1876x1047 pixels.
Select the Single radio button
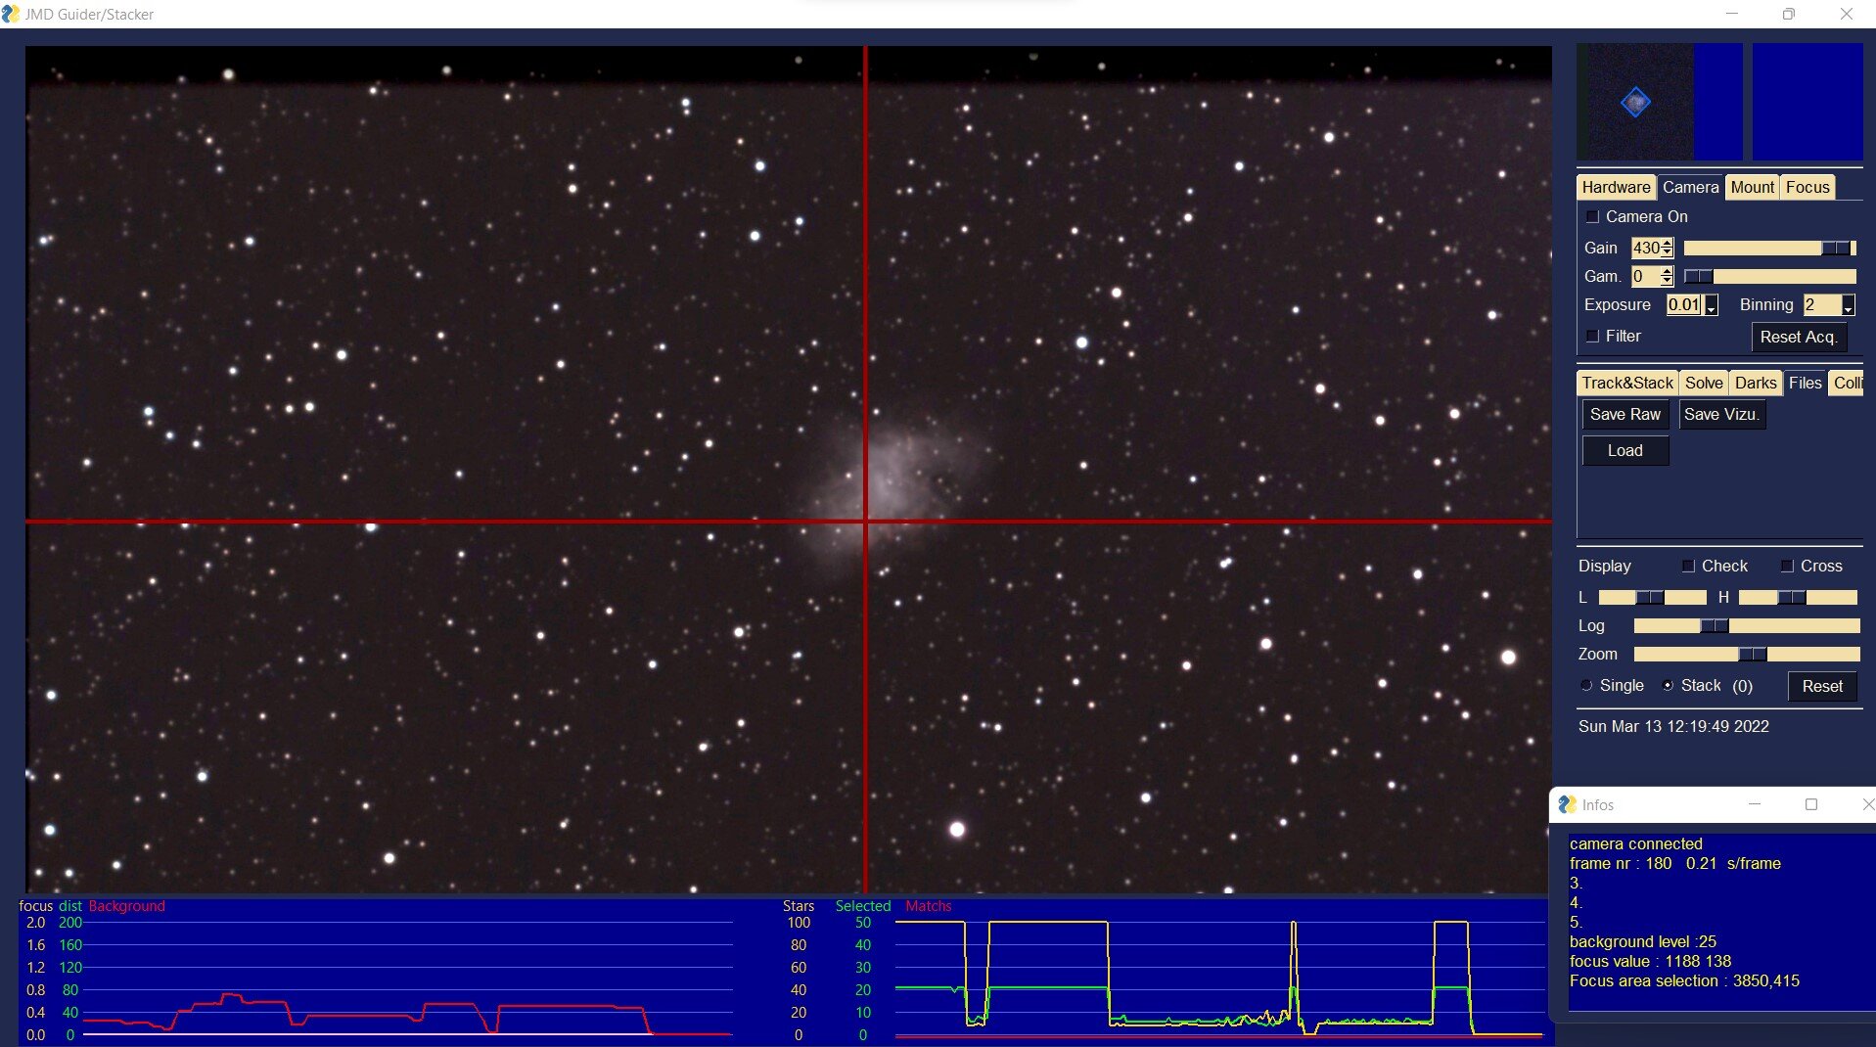[x=1586, y=685]
